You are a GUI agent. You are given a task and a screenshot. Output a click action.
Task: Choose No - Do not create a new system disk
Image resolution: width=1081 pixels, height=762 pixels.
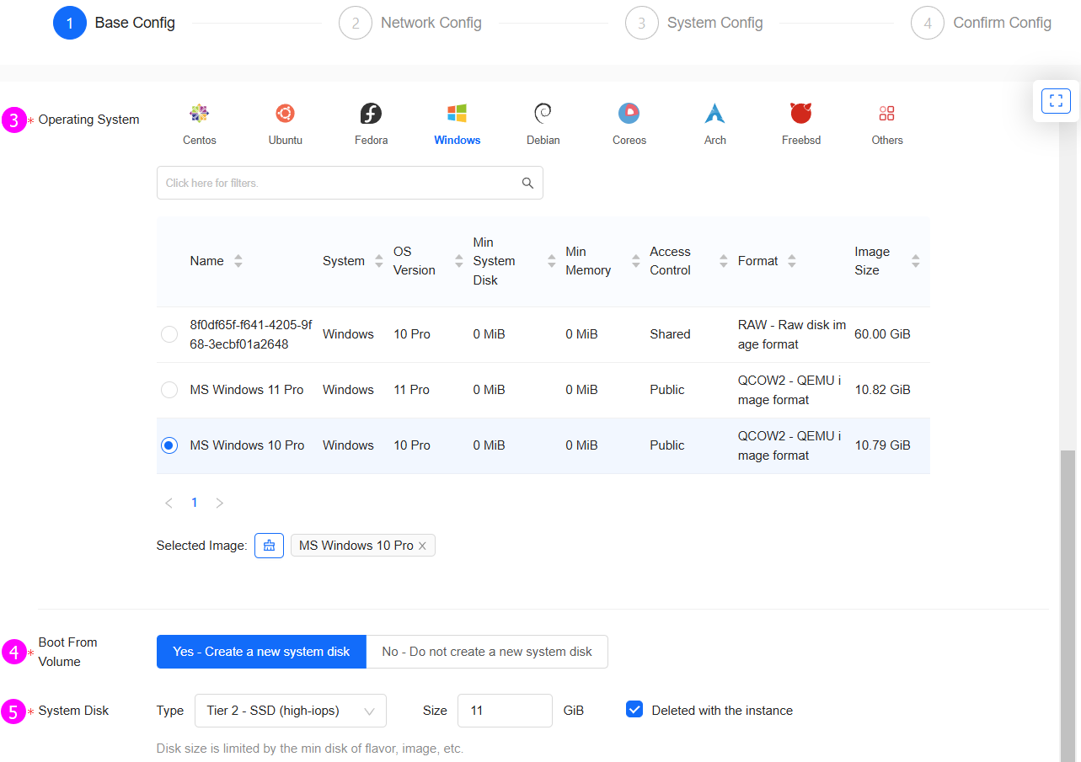[x=487, y=652]
